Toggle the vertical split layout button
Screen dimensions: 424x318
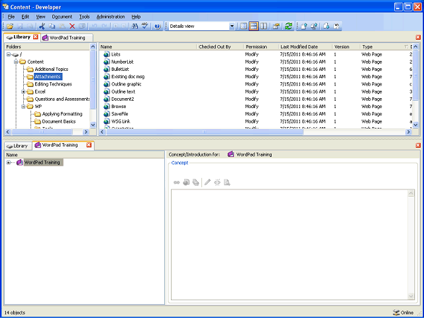tap(264, 26)
